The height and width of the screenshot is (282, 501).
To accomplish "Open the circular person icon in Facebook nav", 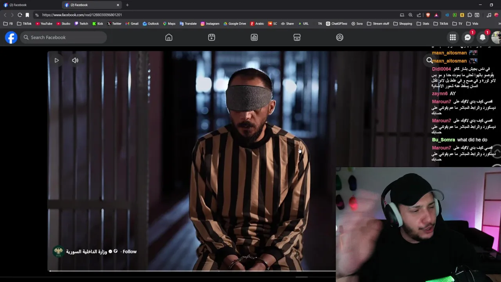I will click(x=340, y=37).
